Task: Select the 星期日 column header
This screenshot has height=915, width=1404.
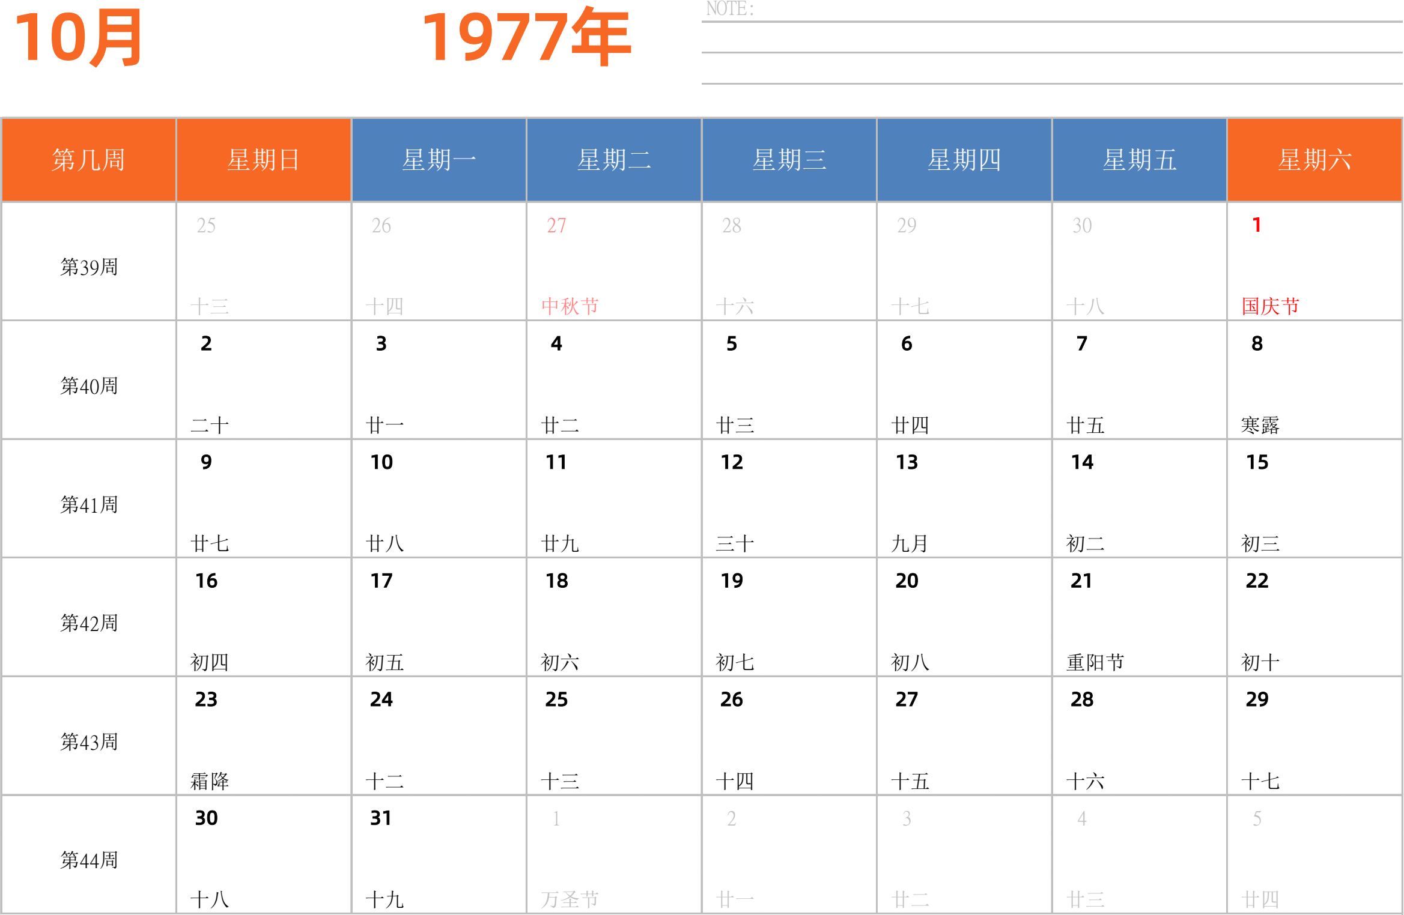Action: 264,160
